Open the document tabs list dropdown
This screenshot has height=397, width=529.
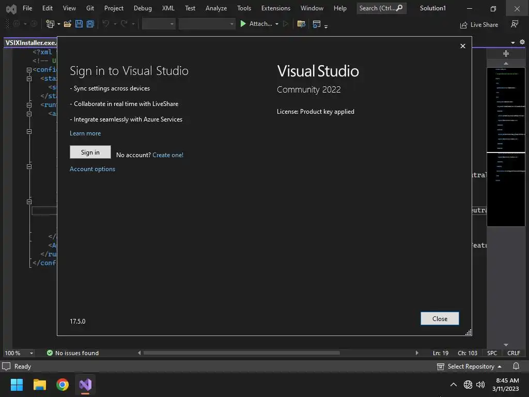pos(513,42)
